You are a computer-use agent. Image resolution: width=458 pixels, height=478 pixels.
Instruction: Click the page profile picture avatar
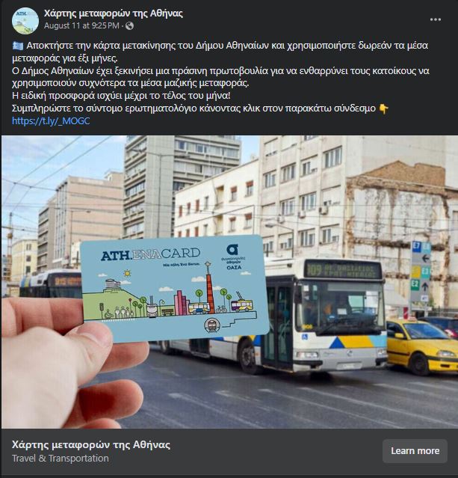point(25,20)
